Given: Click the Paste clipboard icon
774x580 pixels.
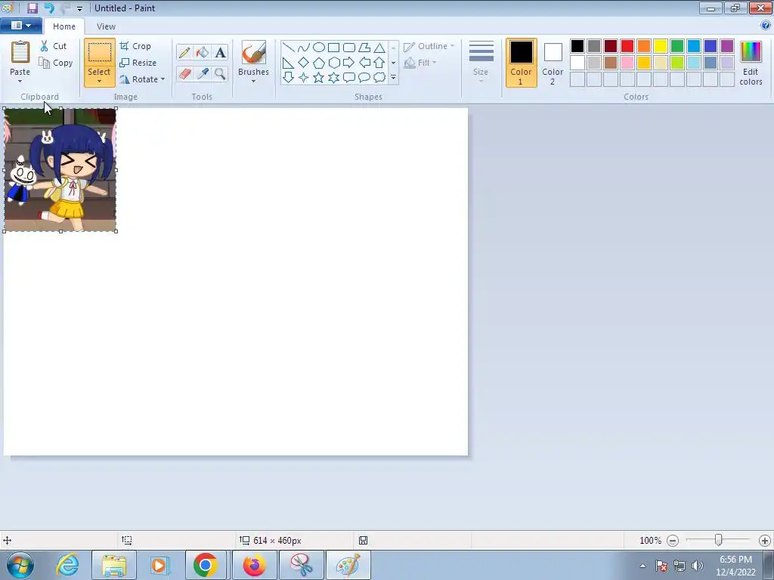Looking at the screenshot, I should pyautogui.click(x=20, y=52).
